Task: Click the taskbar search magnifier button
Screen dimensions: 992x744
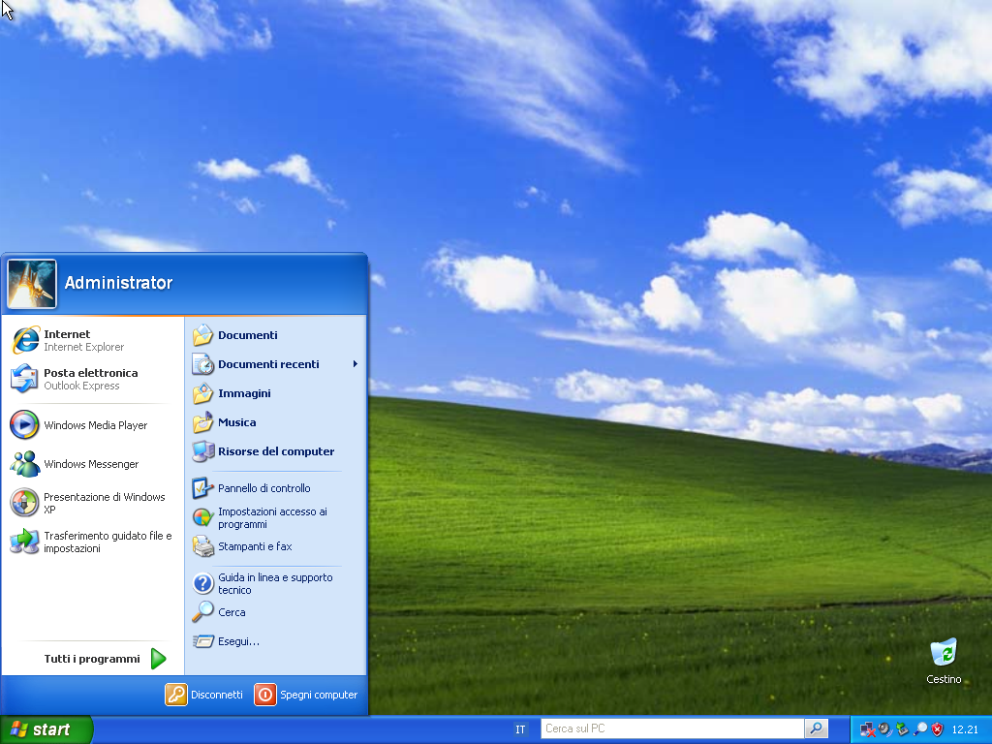Action: tap(816, 728)
